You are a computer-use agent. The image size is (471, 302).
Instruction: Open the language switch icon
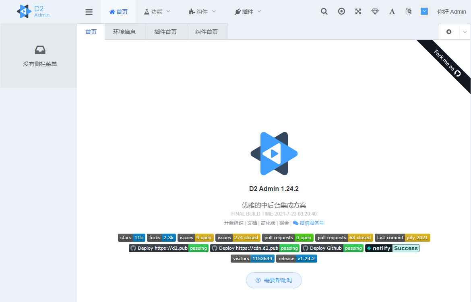pyautogui.click(x=408, y=11)
